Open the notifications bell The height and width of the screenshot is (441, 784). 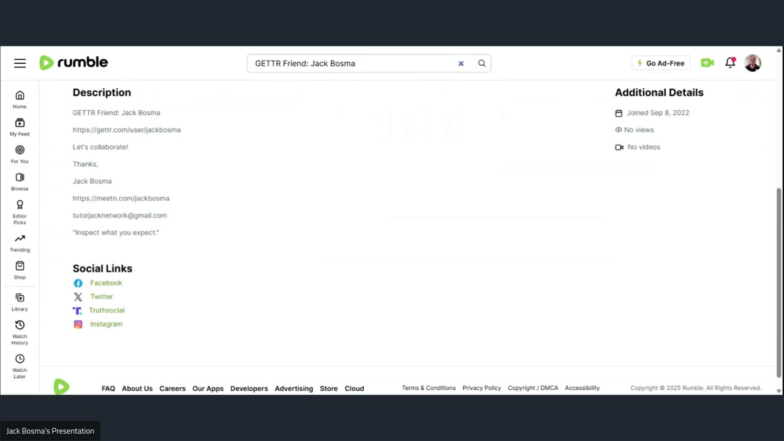(730, 62)
